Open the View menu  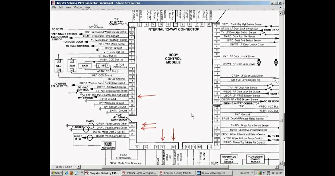click(68, 8)
